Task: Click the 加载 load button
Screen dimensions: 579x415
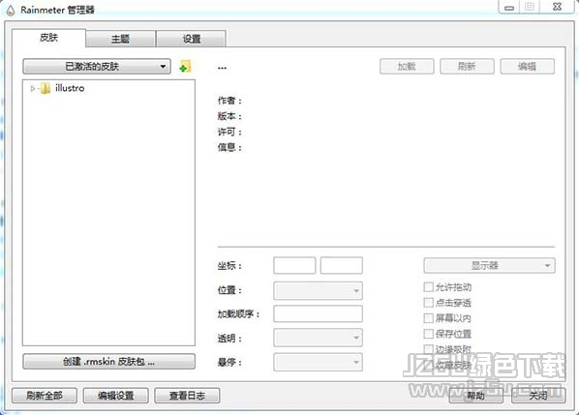Action: (x=407, y=67)
